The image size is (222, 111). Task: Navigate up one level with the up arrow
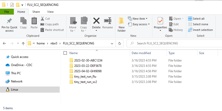pyautogui.click(x=23, y=43)
